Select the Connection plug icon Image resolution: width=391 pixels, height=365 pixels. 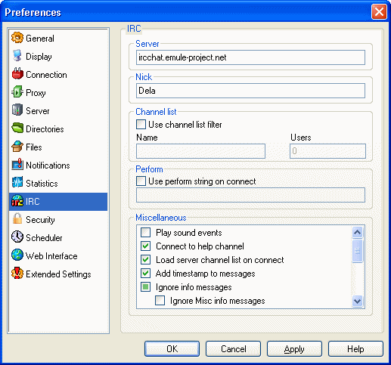[x=17, y=74]
